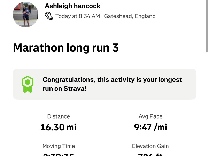Image resolution: width=209 pixels, height=156 pixels.
Task: Click the Today at 8:34 AM timestamp
Action: (77, 16)
